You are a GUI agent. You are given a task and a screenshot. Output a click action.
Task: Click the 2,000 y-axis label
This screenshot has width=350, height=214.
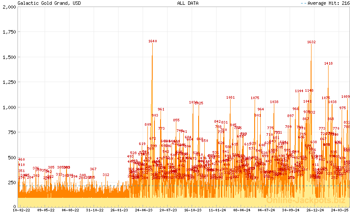click(9, 7)
